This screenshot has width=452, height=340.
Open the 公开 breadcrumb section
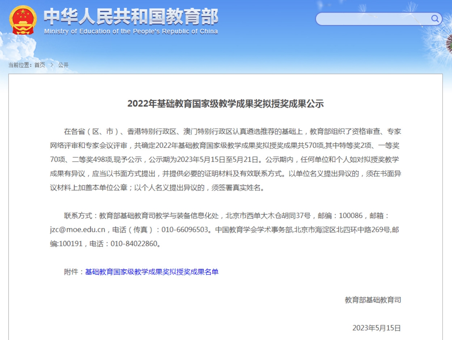63,65
